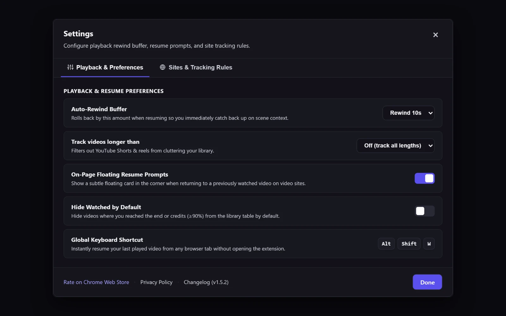View the Changelog (v1.5.2) link
Viewport: 506px width, 316px height.
206,282
